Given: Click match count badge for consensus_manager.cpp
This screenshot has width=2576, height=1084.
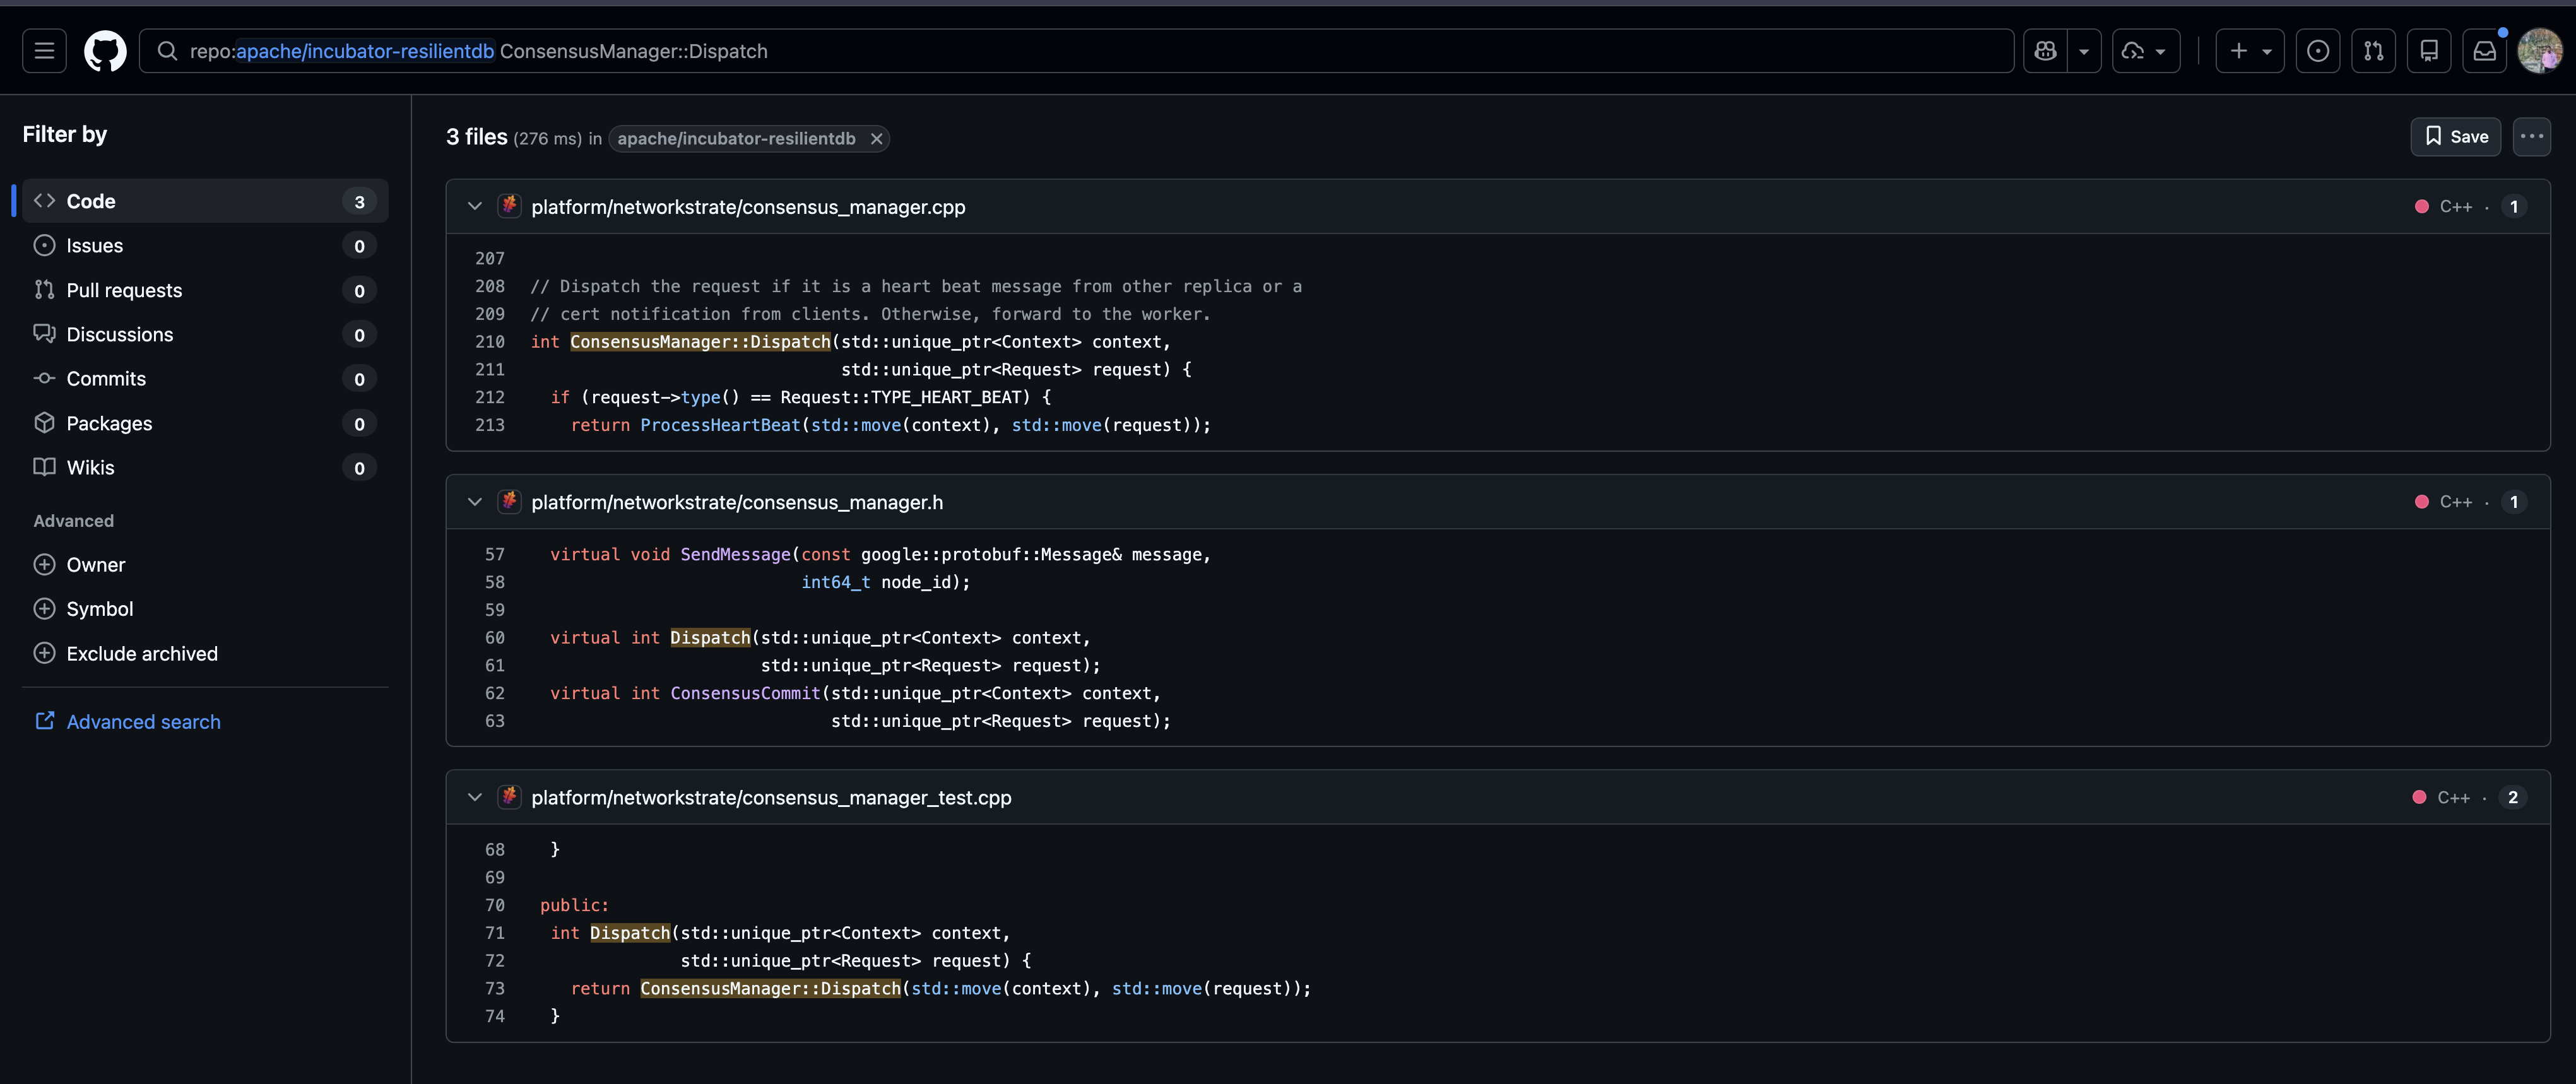Looking at the screenshot, I should [x=2513, y=207].
